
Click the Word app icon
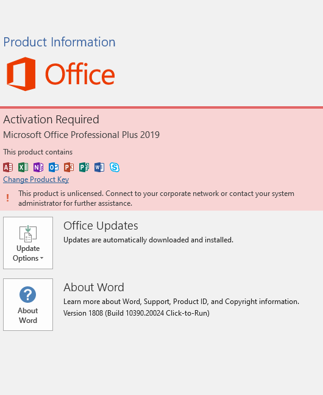99,167
